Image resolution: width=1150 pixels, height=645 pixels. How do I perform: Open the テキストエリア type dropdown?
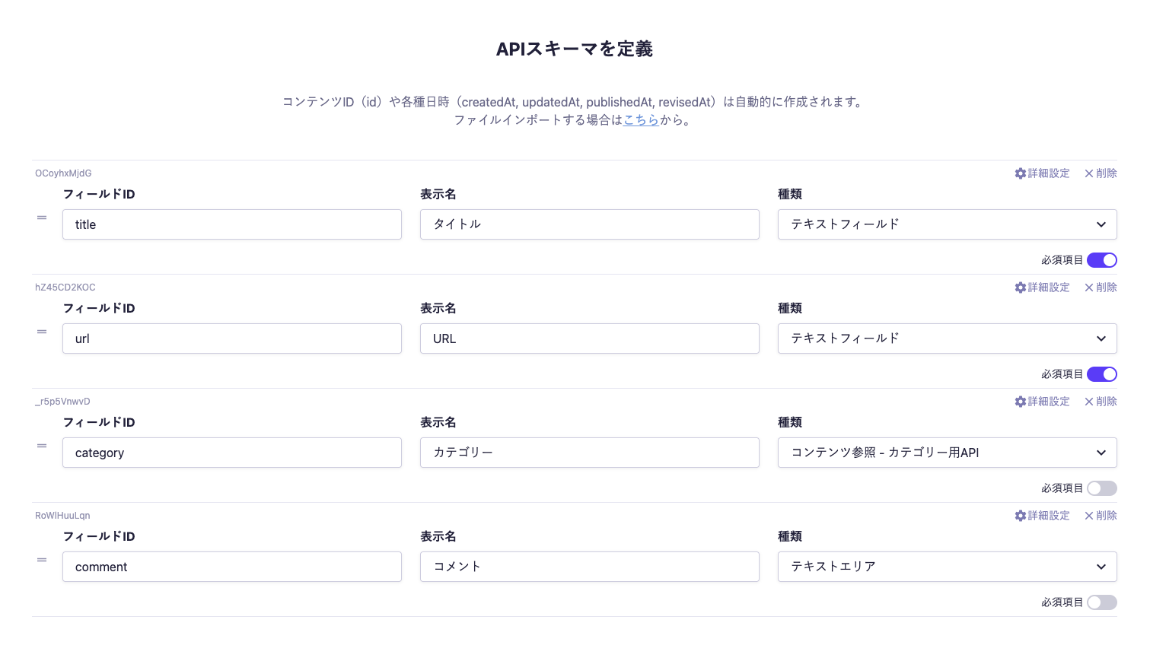pos(947,567)
